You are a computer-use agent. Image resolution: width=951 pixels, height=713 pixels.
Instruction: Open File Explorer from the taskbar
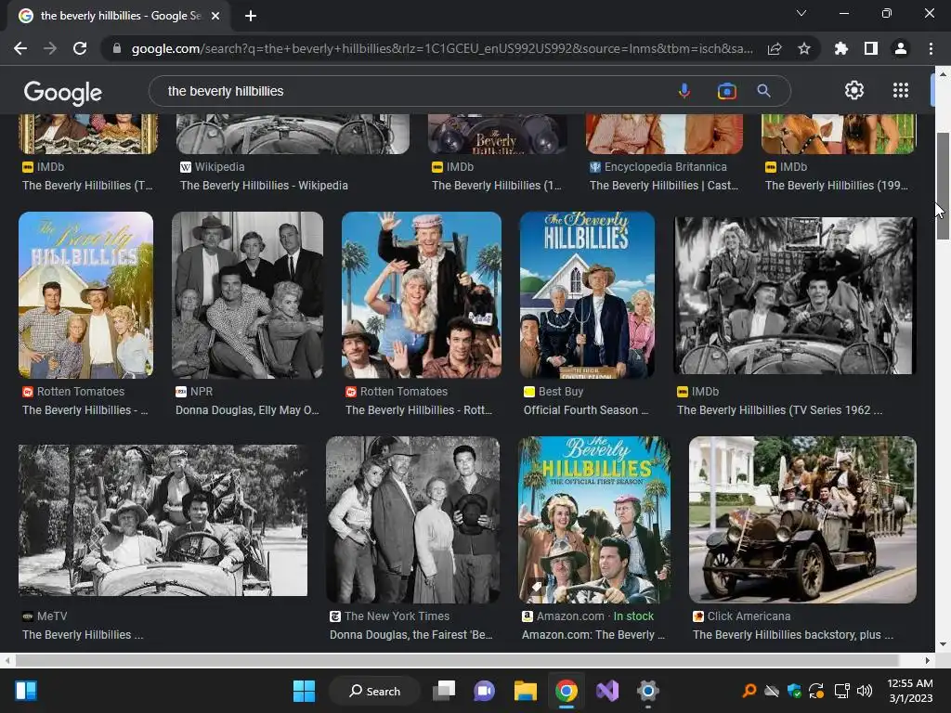coord(526,691)
